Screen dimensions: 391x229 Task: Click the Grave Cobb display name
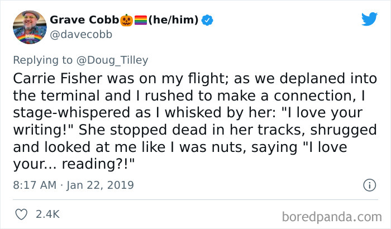[x=84, y=21]
